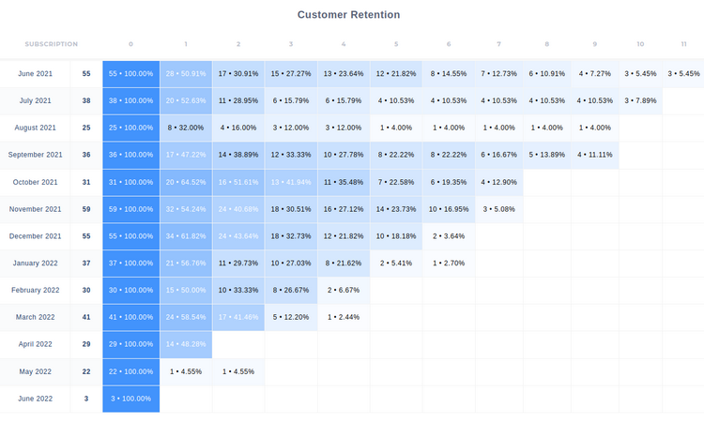Screen dimensions: 704x422
Task: Click cell '32 • 54.24%'
Action: point(186,209)
